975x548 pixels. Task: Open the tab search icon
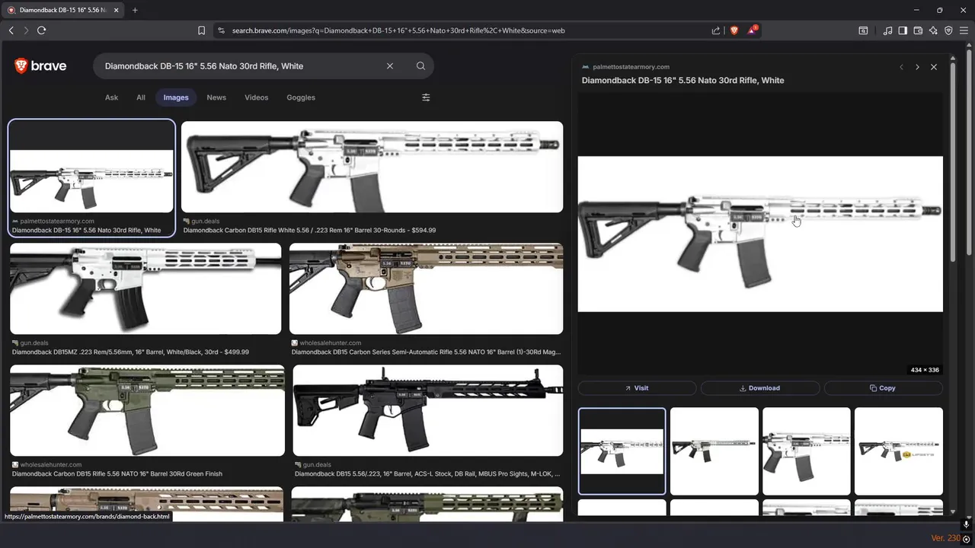point(863,30)
